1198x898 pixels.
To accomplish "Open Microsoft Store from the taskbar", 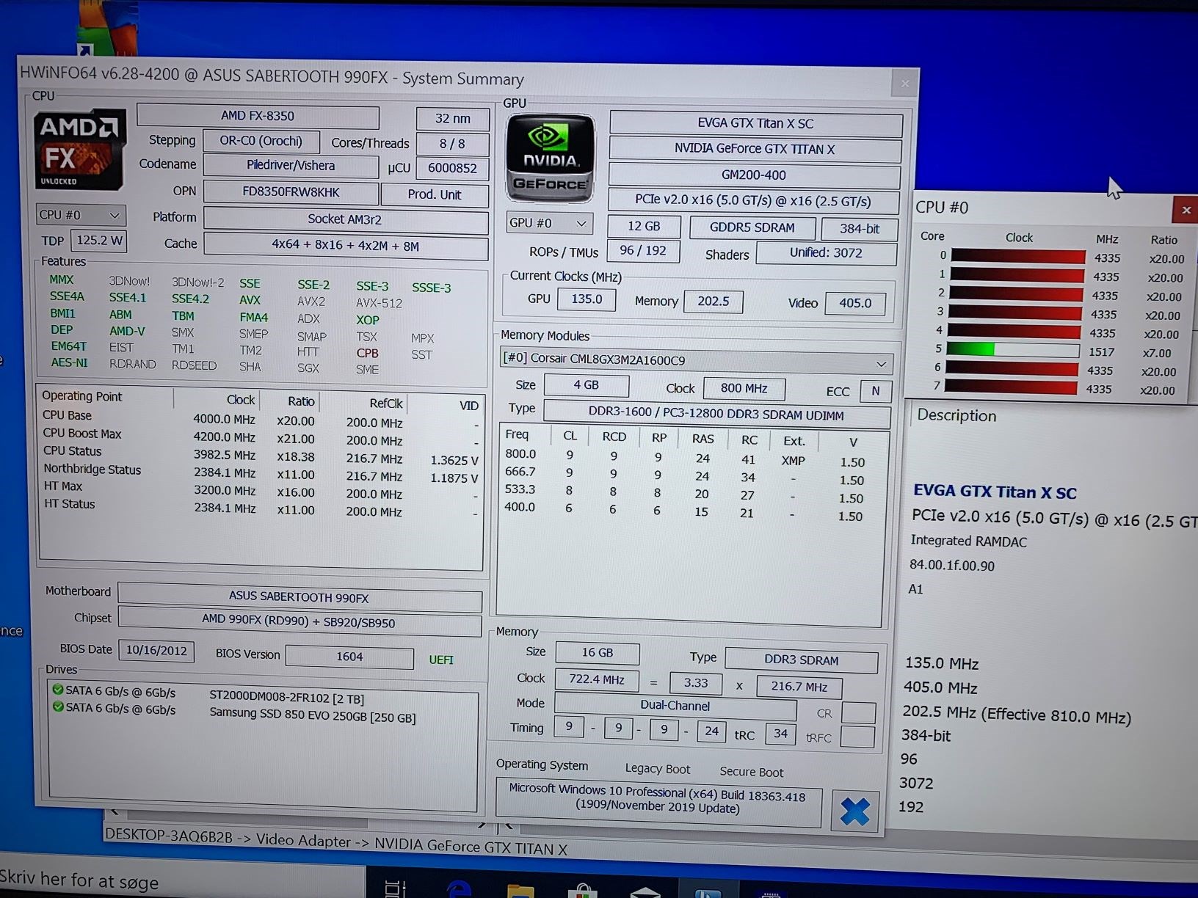I will (x=582, y=891).
